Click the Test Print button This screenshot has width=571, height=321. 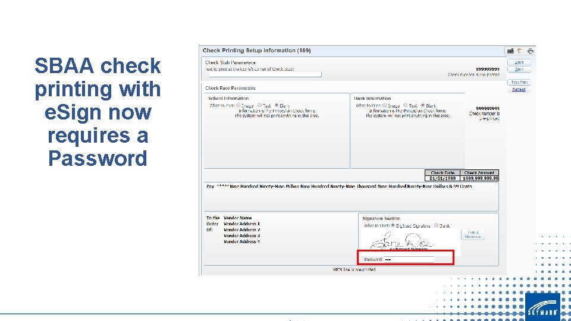[x=519, y=82]
